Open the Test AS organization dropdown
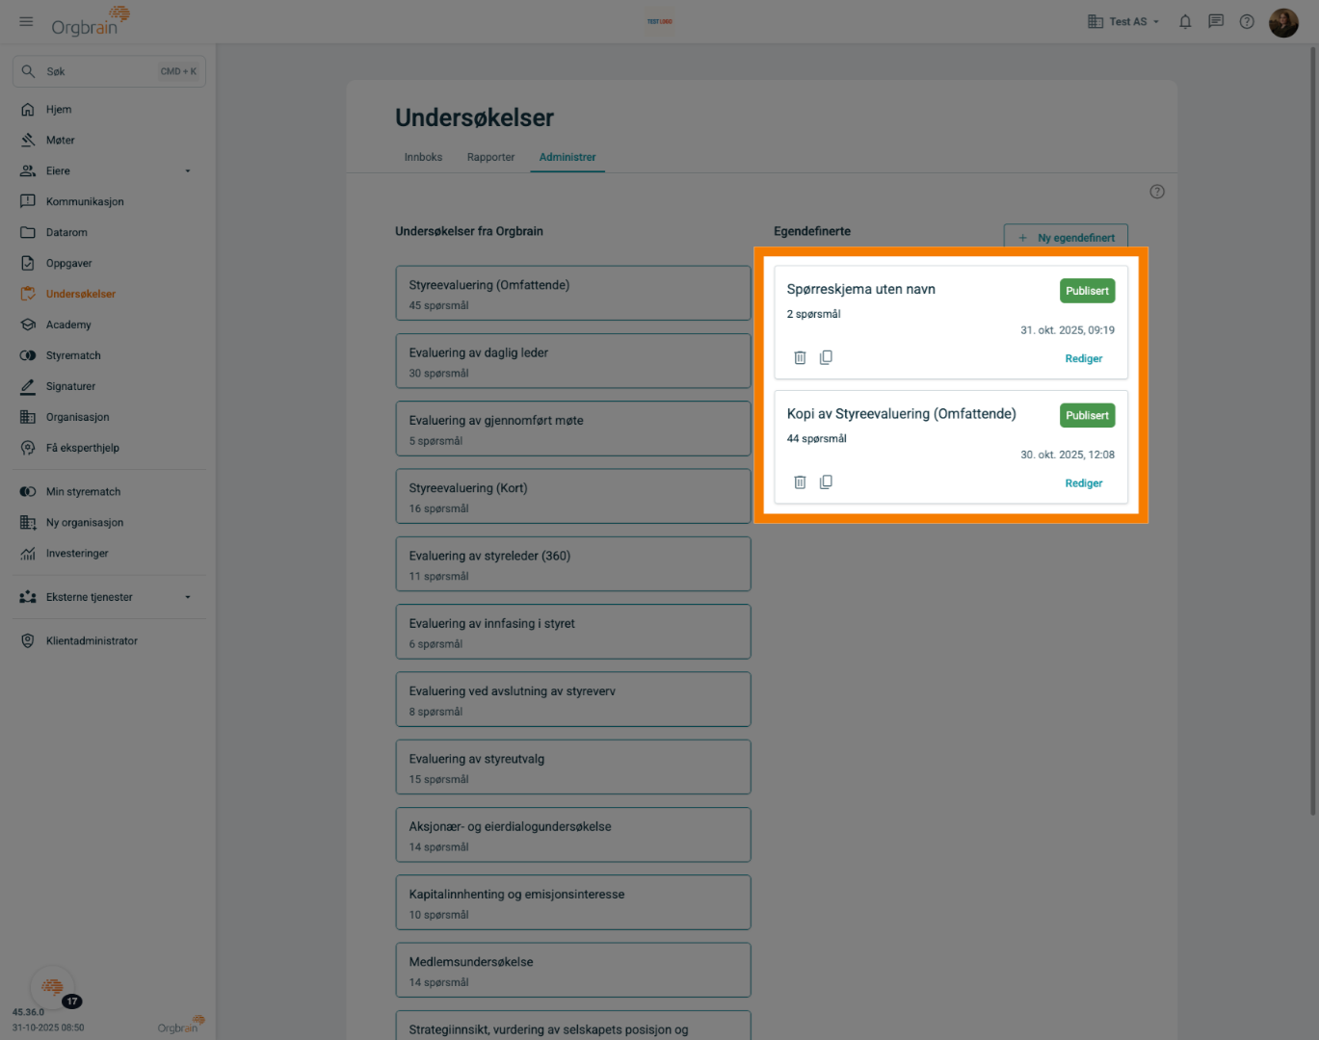 1123,21
